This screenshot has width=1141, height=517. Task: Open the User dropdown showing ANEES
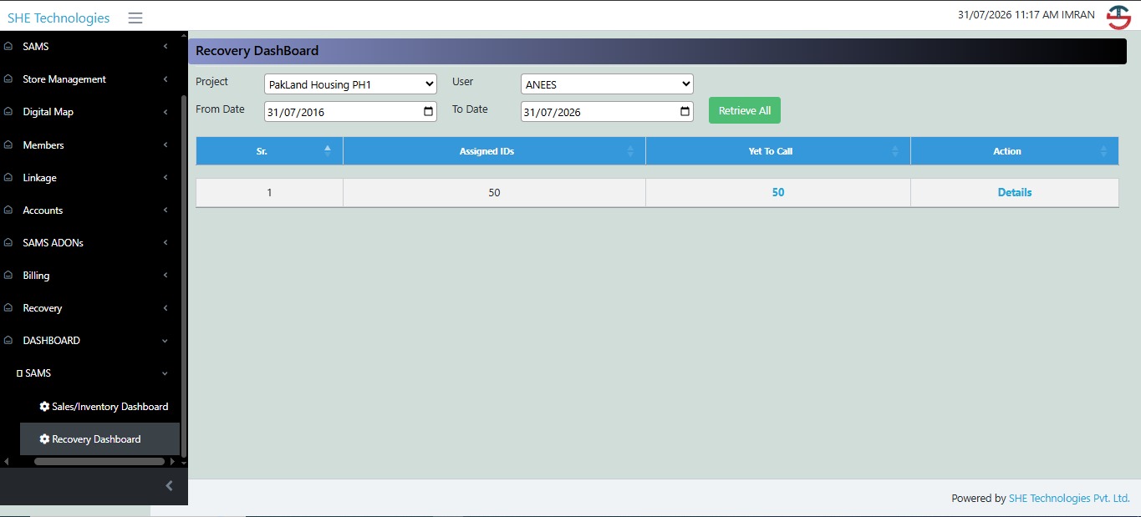607,84
